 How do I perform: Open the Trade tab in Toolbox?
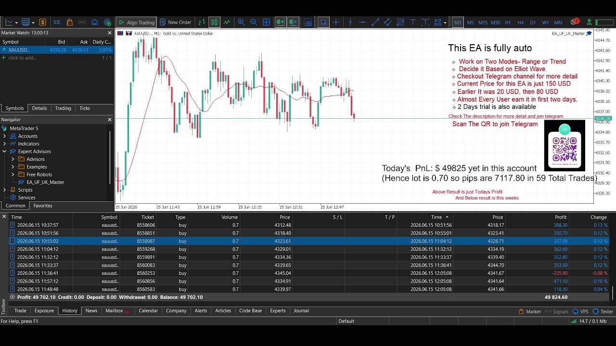(x=20, y=311)
